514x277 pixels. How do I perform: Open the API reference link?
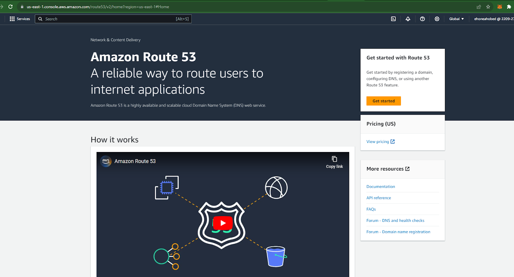click(x=379, y=198)
